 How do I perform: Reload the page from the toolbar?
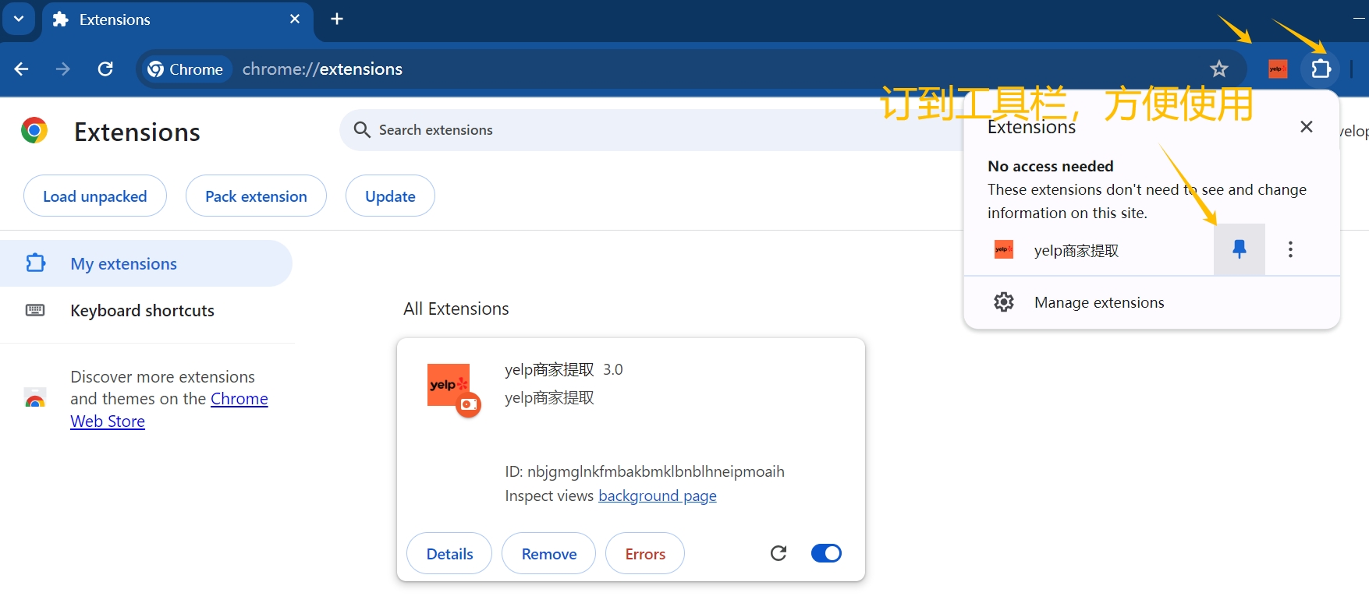[105, 69]
